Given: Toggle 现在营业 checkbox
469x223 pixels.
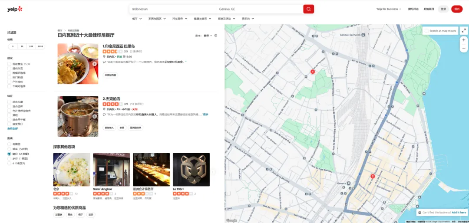Looking at the screenshot, I should [9, 64].
